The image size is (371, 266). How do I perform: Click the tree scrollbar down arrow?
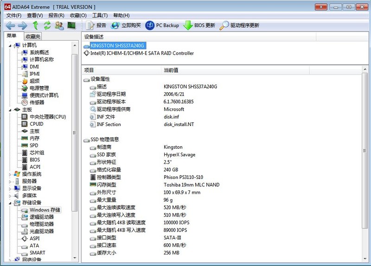click(75, 258)
